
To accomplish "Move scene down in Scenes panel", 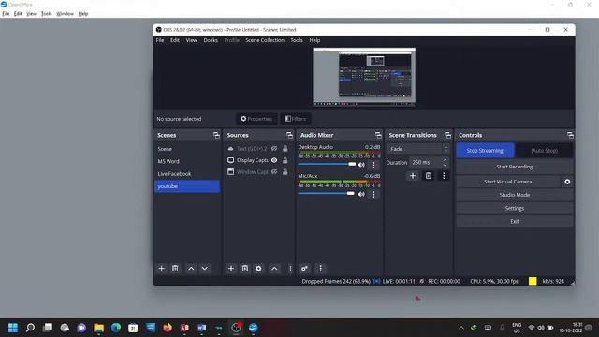I will click(x=205, y=269).
